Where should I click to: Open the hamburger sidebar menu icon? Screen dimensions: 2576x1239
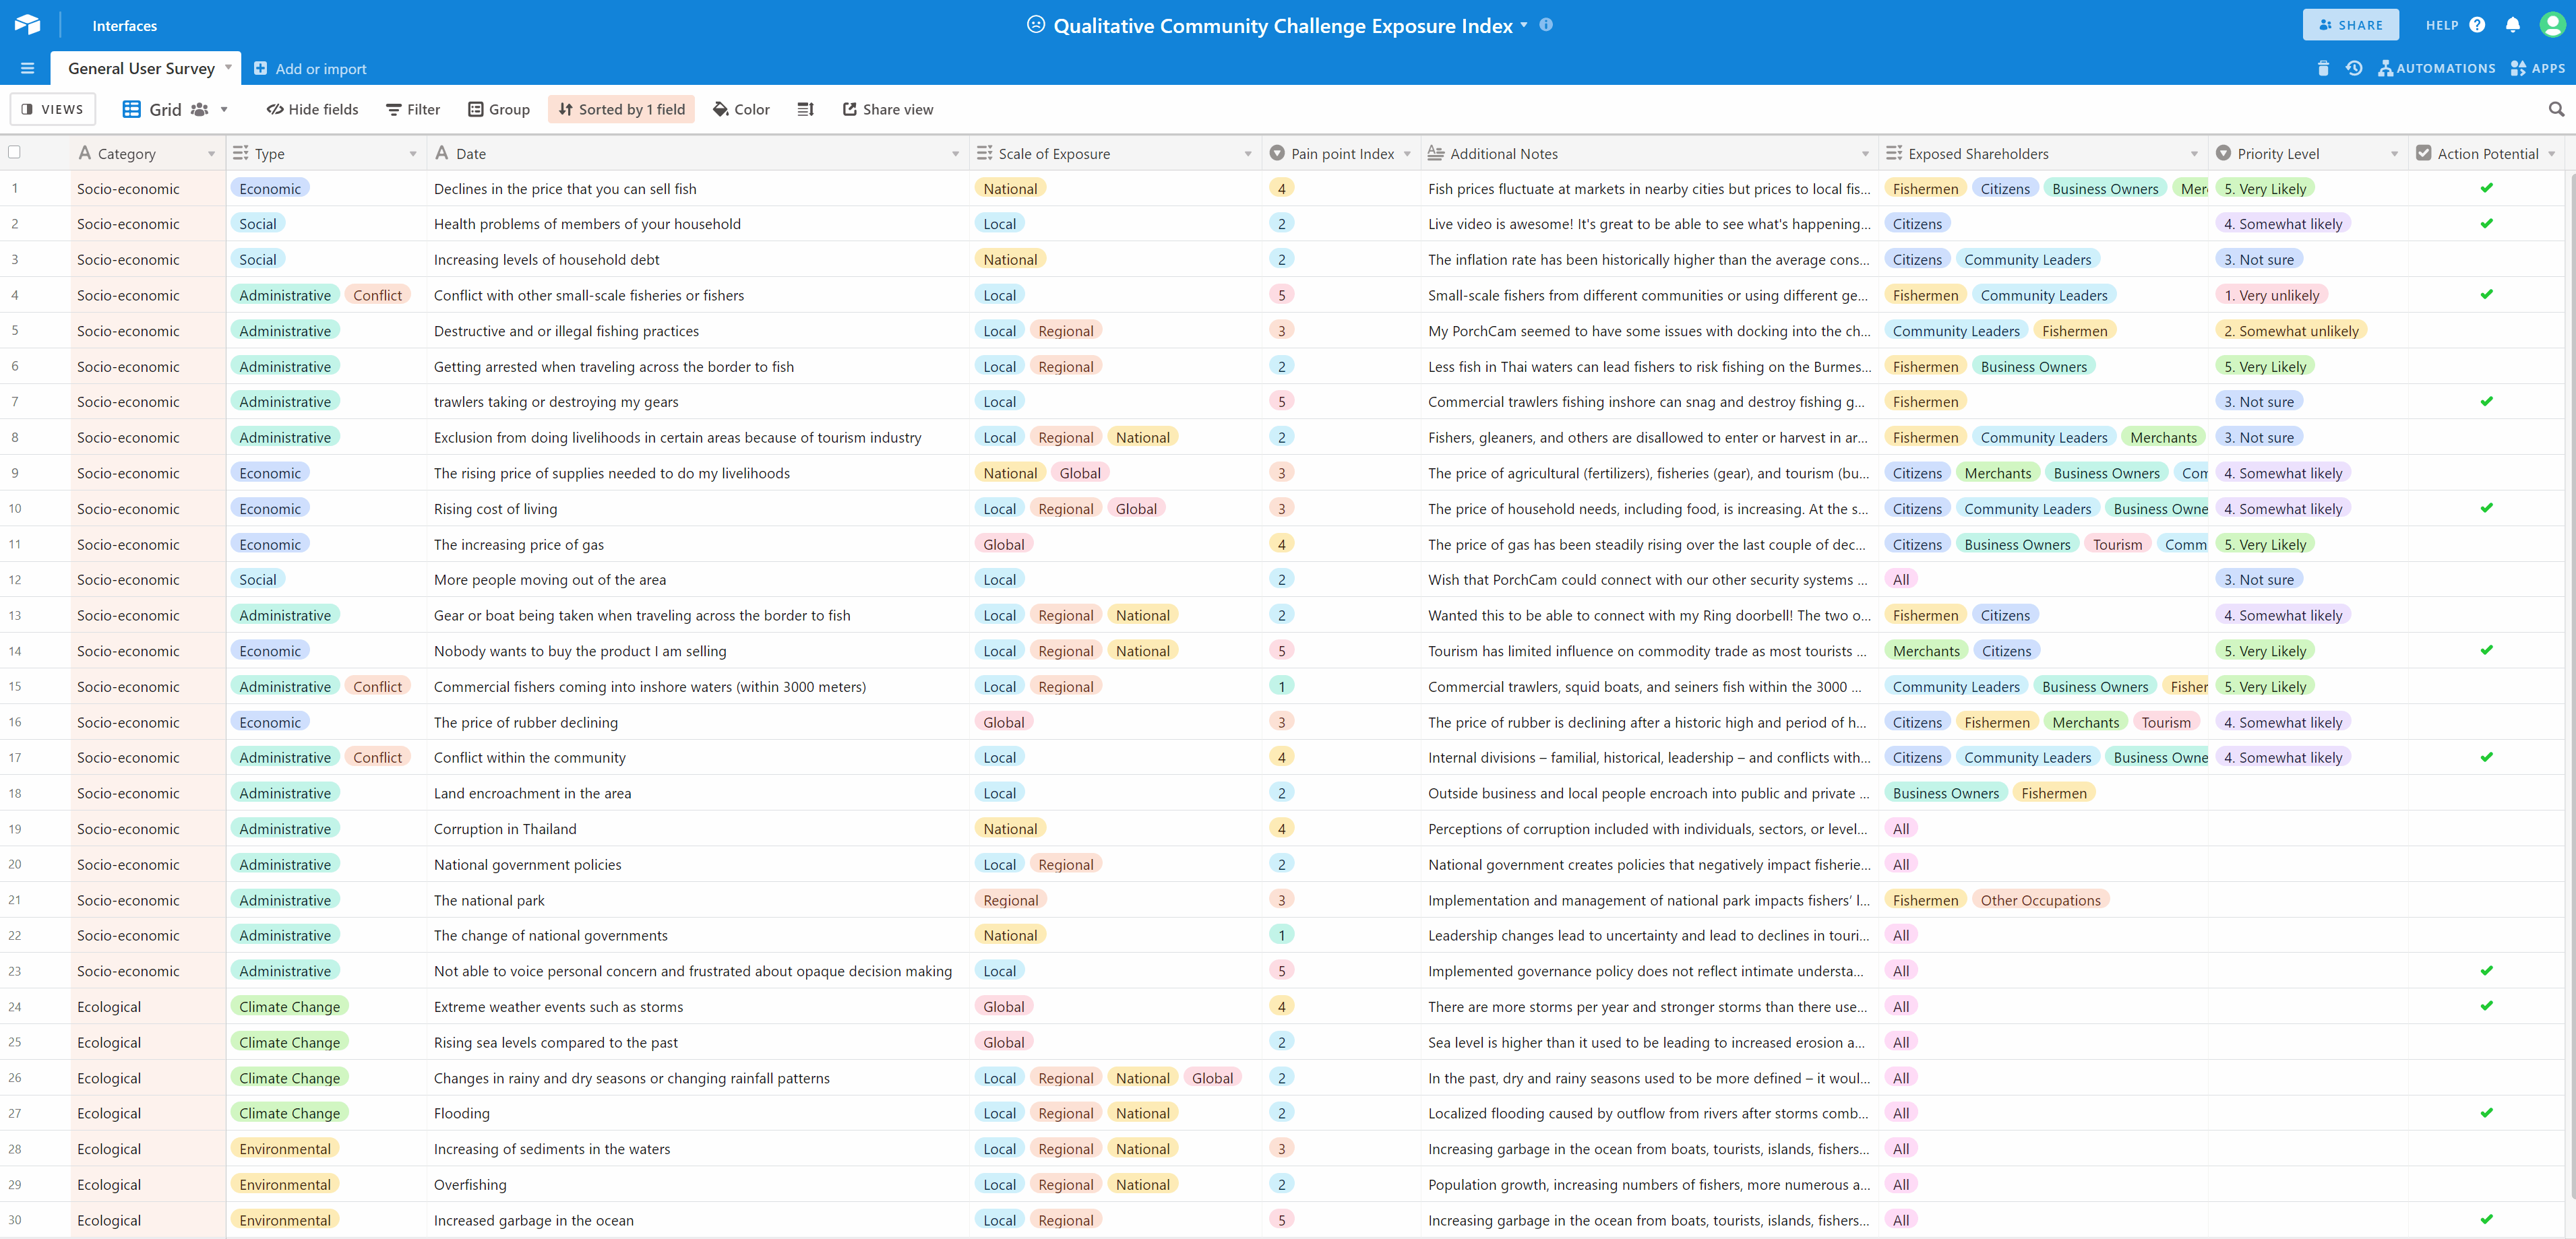click(x=27, y=68)
